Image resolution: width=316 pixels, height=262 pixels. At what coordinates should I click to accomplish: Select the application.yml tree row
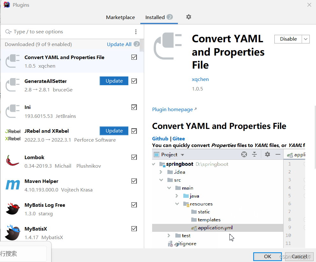218,228
